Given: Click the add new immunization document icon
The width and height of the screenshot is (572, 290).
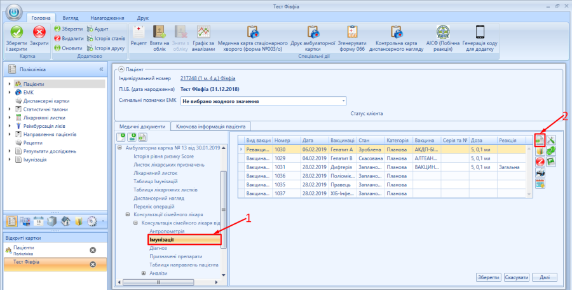Looking at the screenshot, I should [540, 141].
